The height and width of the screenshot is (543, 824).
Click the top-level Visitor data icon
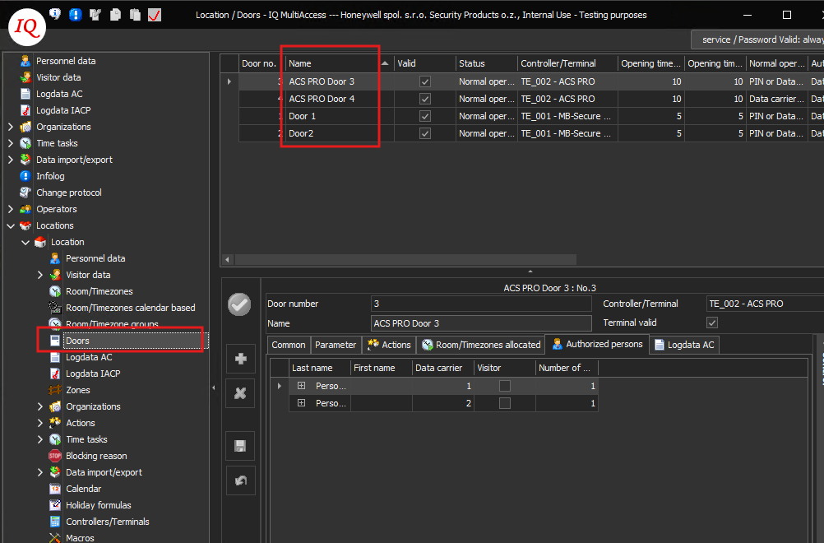coord(25,77)
